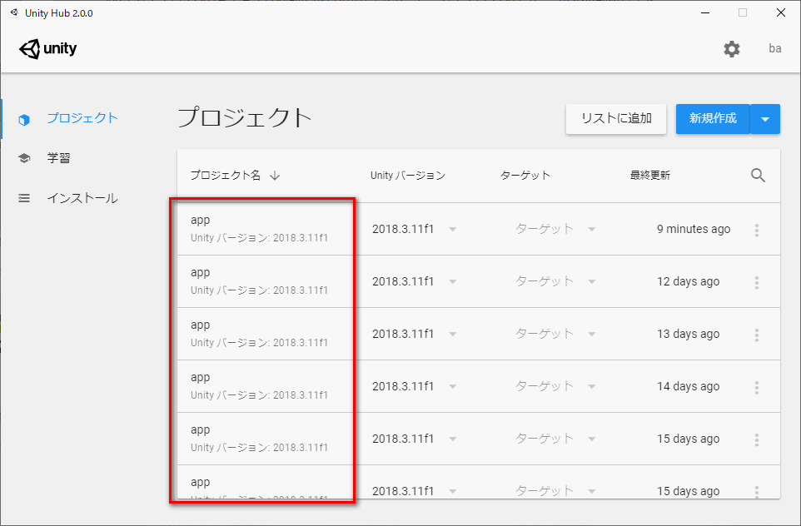Open settings via the gear icon
This screenshot has height=526, width=801.
[732, 49]
